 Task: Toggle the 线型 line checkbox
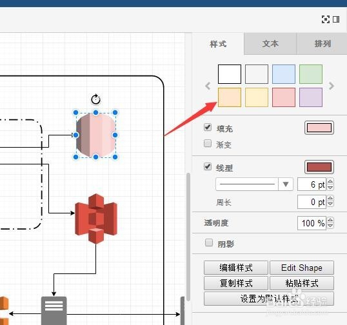(x=208, y=166)
